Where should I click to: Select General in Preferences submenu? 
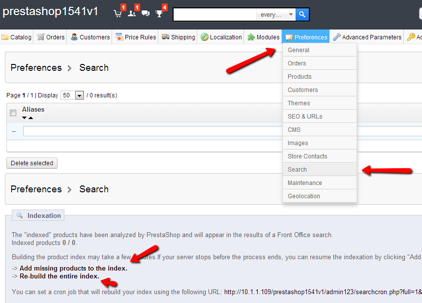point(320,50)
